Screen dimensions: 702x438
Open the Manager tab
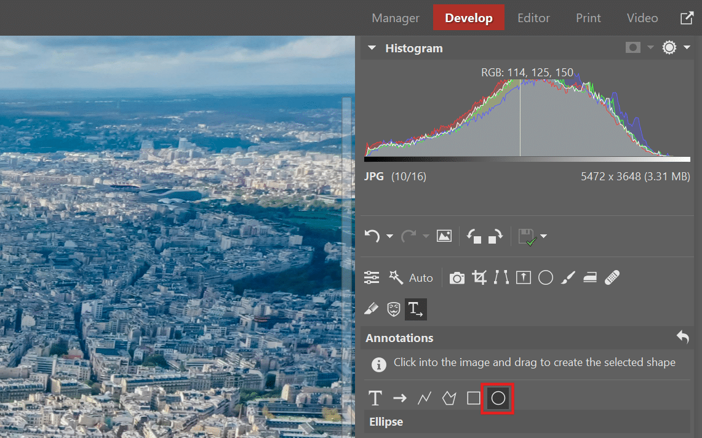tap(396, 18)
